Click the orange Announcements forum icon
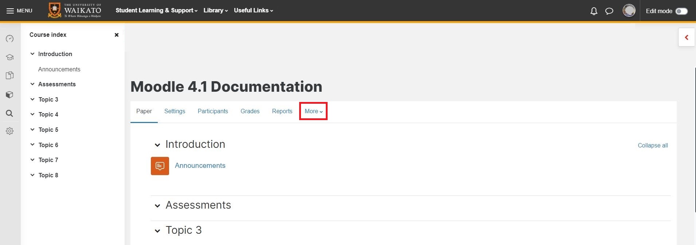Screen dimensions: 696x245 pos(160,166)
